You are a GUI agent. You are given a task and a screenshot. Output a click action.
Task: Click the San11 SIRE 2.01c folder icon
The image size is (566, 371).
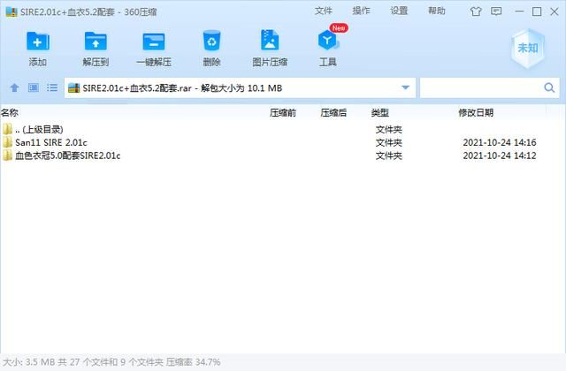[7, 142]
